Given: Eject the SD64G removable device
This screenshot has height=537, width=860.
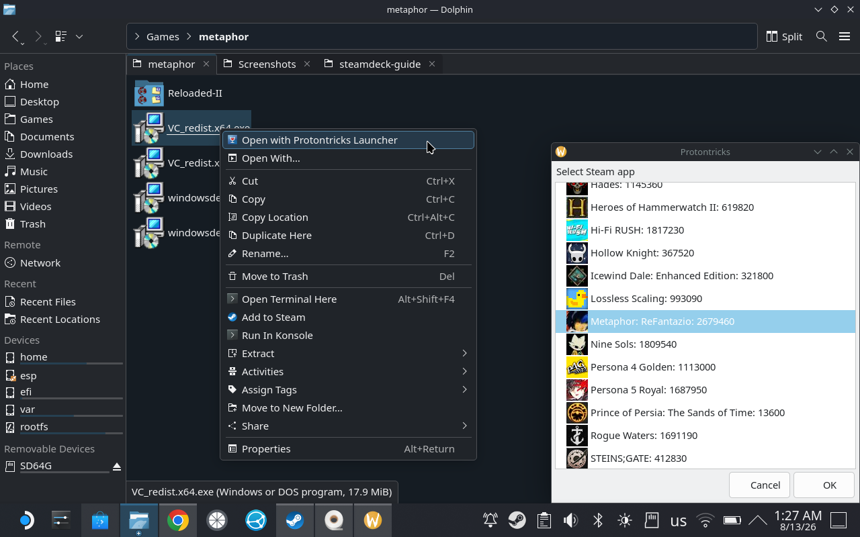Looking at the screenshot, I should point(116,466).
